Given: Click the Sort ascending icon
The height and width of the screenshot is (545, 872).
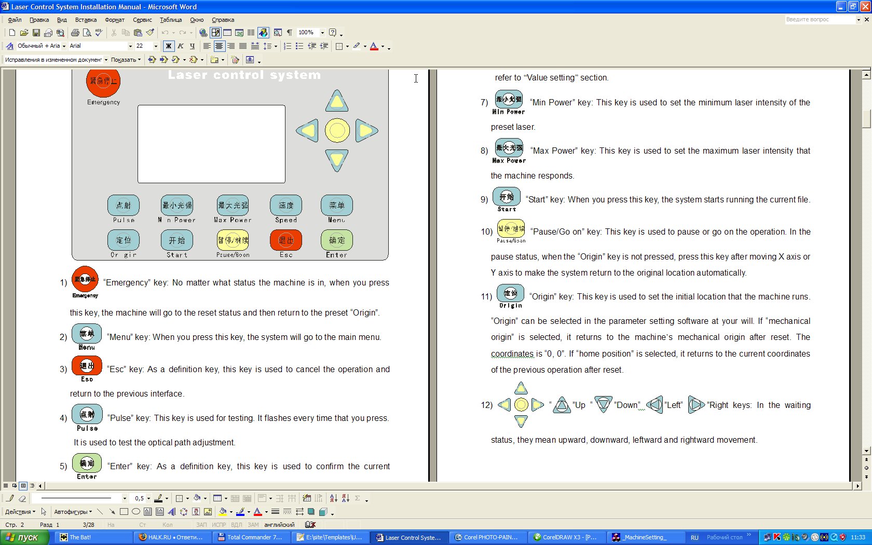Looking at the screenshot, I should 333,498.
